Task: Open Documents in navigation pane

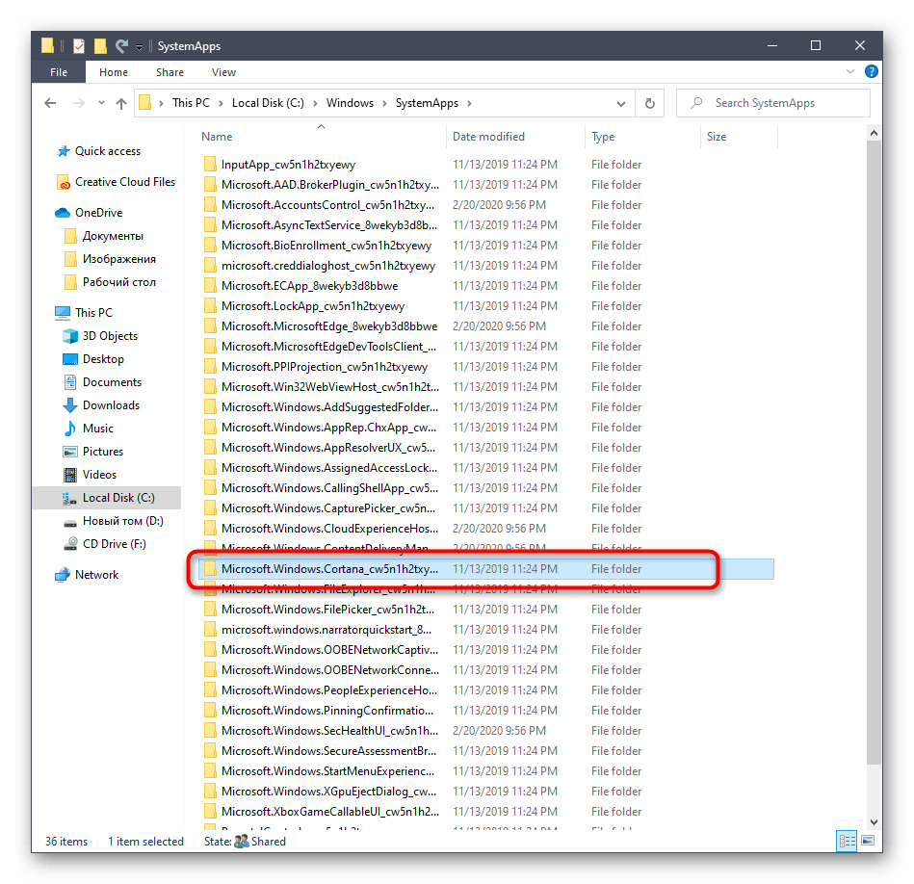Action: [102, 382]
